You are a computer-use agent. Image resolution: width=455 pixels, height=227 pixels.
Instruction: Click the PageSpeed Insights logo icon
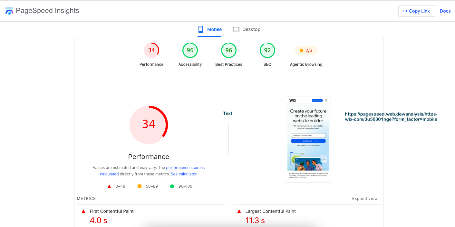click(x=9, y=11)
